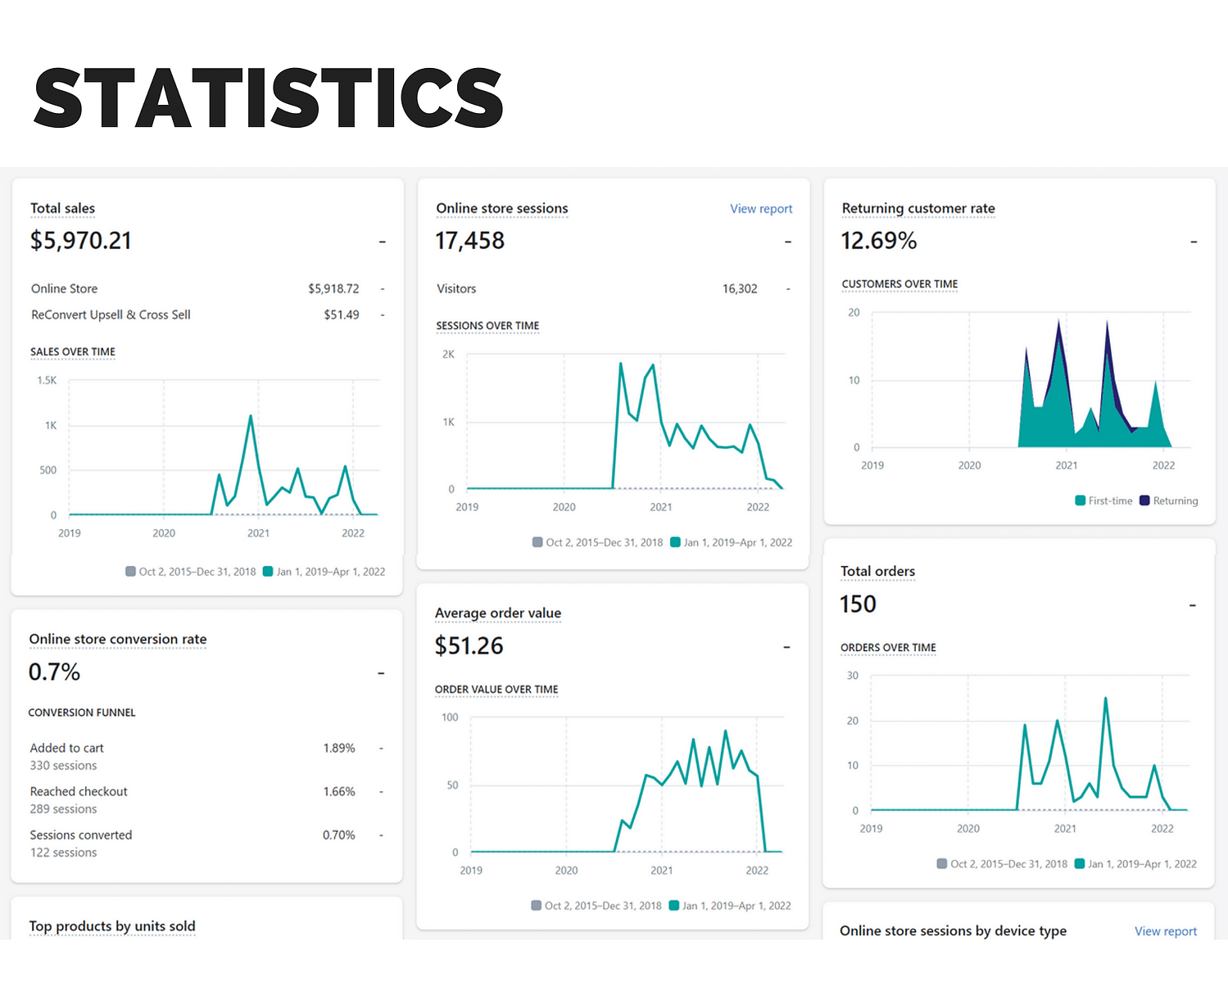Click the Average order value title

pyautogui.click(x=498, y=613)
